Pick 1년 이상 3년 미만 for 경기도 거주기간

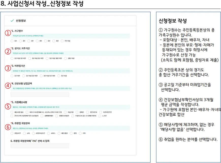click(x=12, y=58)
